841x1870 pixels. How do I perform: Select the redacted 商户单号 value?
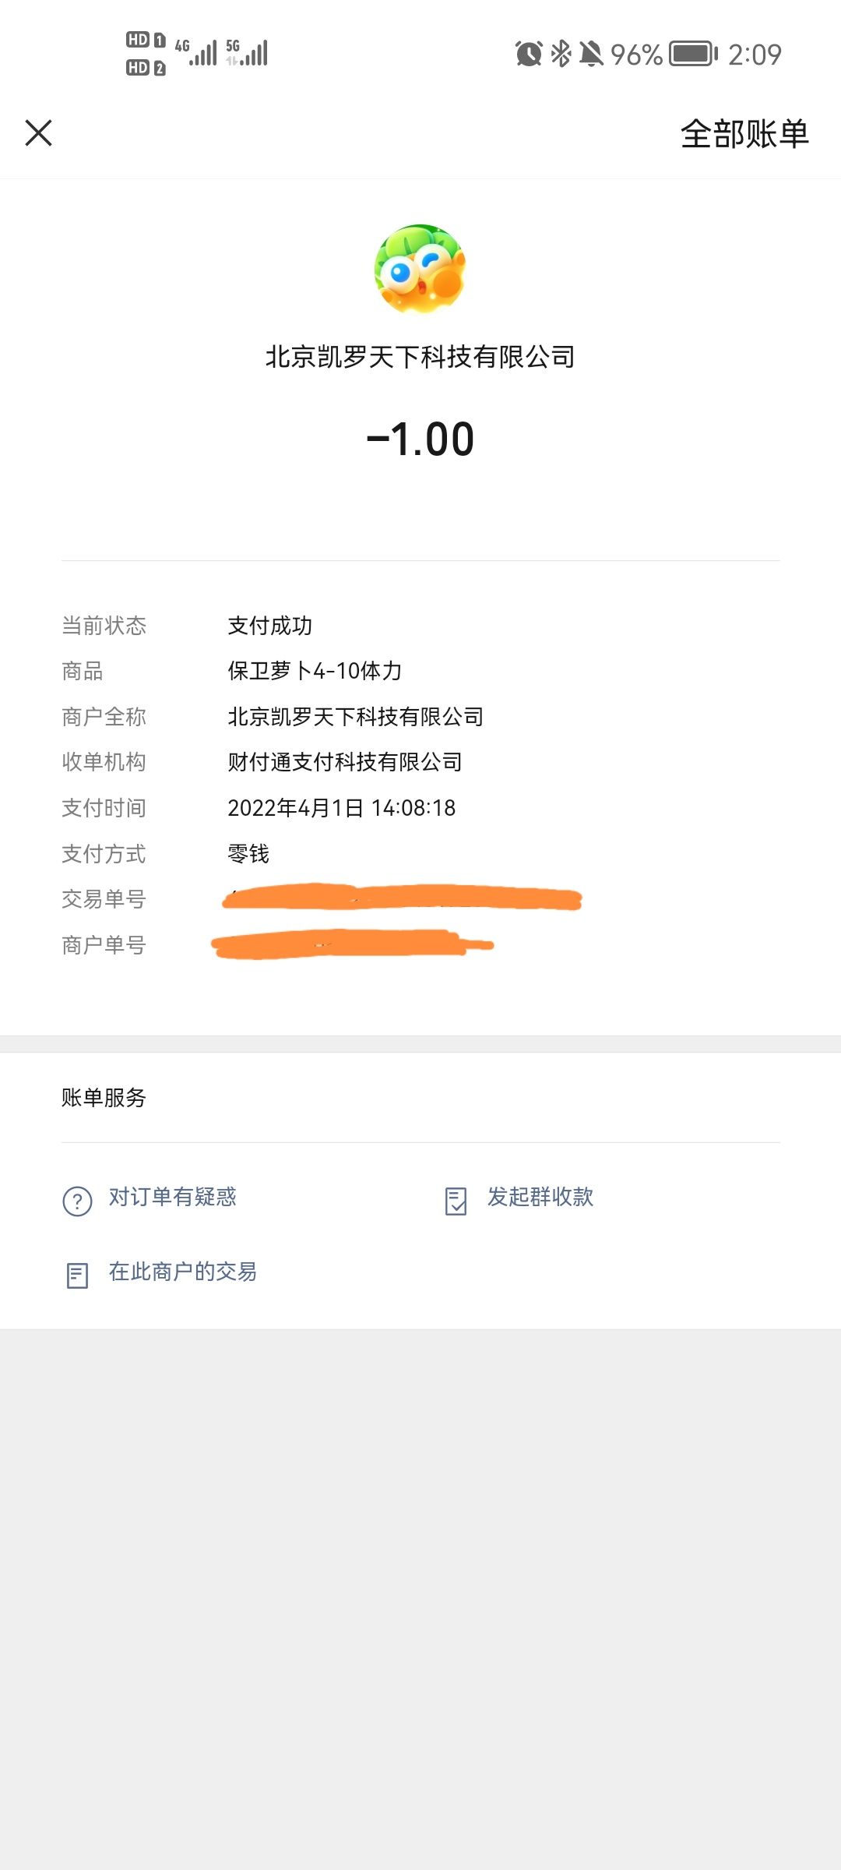[x=352, y=944]
